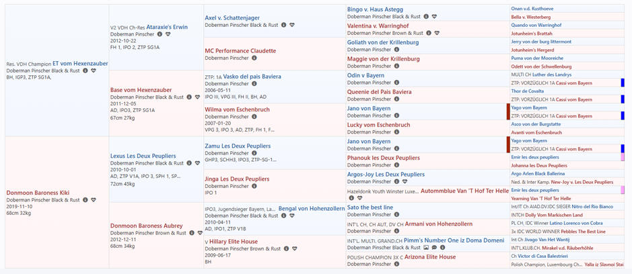
Task: Open Pimm's Number One iz Doma Domeni link
Action: (x=454, y=240)
